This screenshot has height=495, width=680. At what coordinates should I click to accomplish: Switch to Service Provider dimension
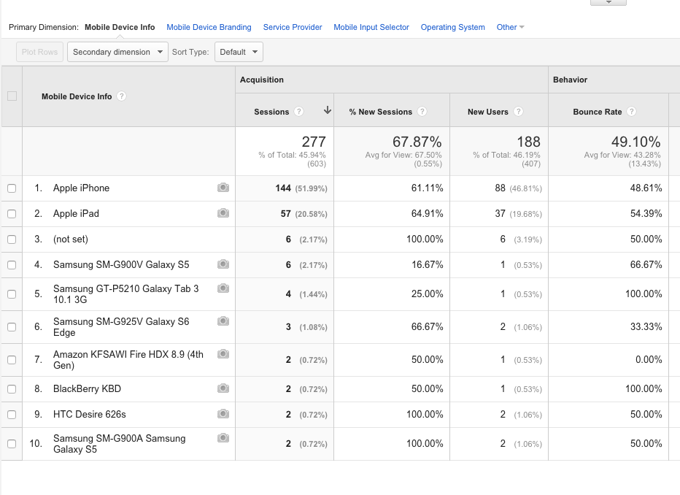pos(293,27)
